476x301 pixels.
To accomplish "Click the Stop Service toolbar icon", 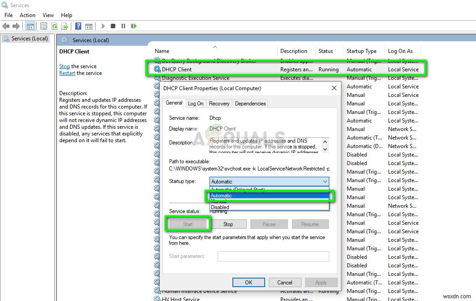I will click(113, 26).
